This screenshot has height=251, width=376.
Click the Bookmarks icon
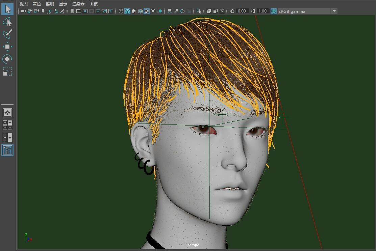[x=43, y=11]
